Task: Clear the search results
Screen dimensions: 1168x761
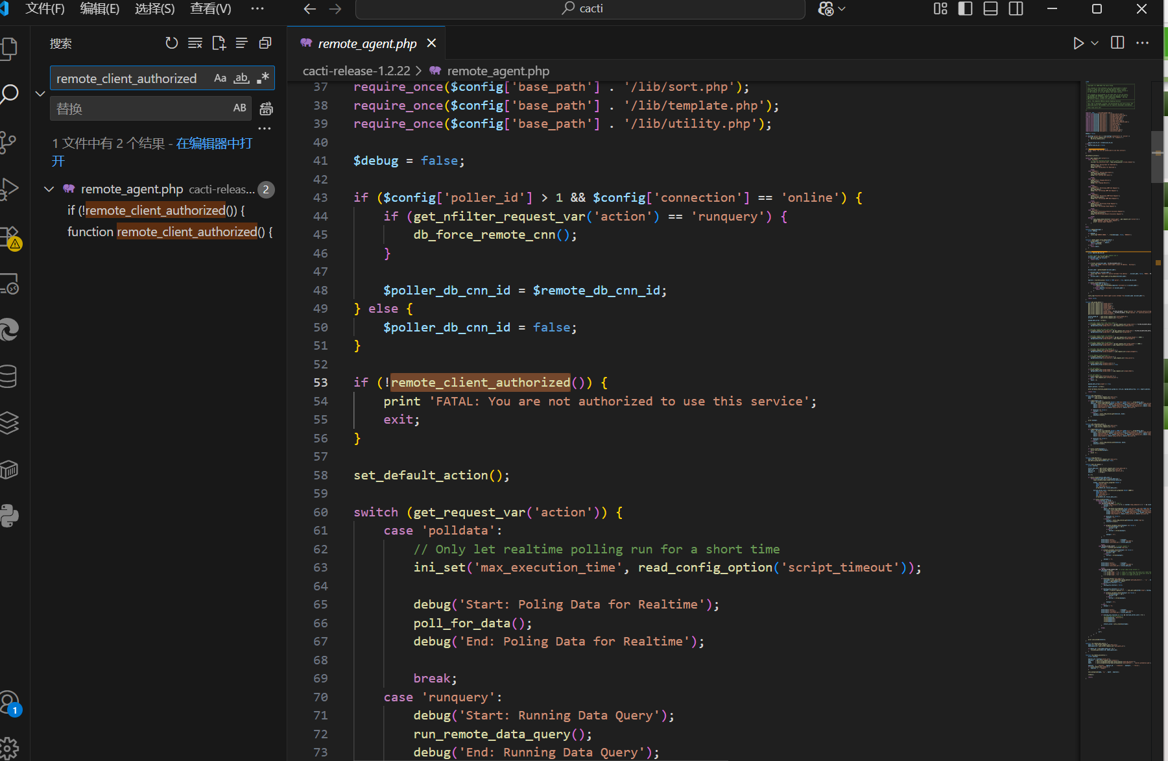Action: 195,43
